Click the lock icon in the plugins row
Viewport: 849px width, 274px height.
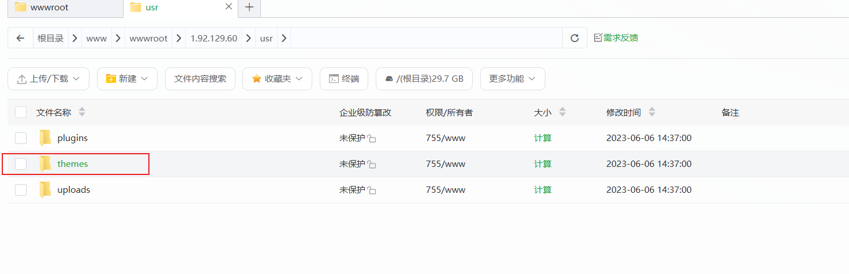(x=372, y=139)
